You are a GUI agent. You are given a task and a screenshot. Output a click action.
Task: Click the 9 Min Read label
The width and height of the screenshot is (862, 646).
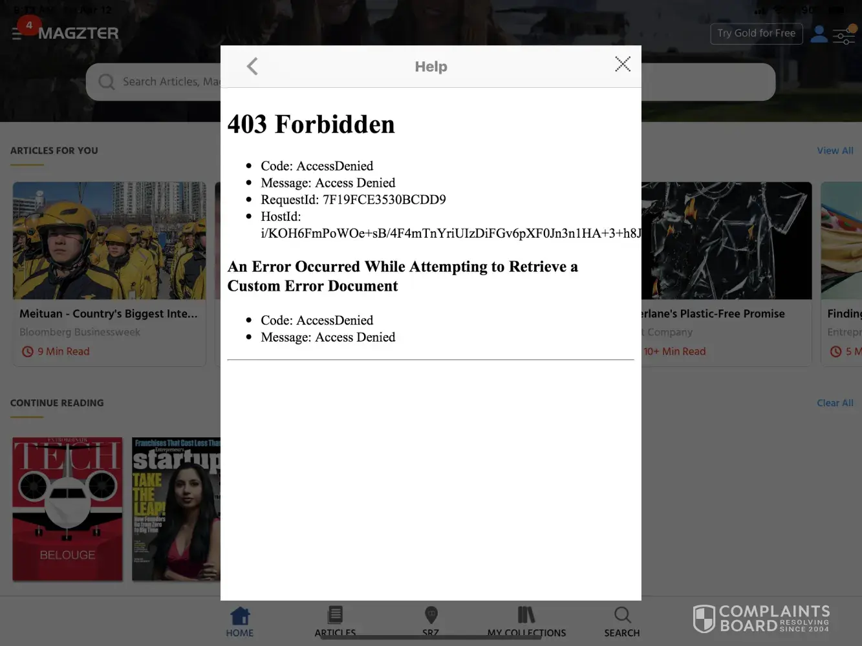click(63, 351)
